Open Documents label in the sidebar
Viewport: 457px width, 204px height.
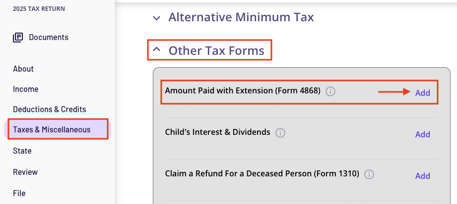click(x=49, y=37)
